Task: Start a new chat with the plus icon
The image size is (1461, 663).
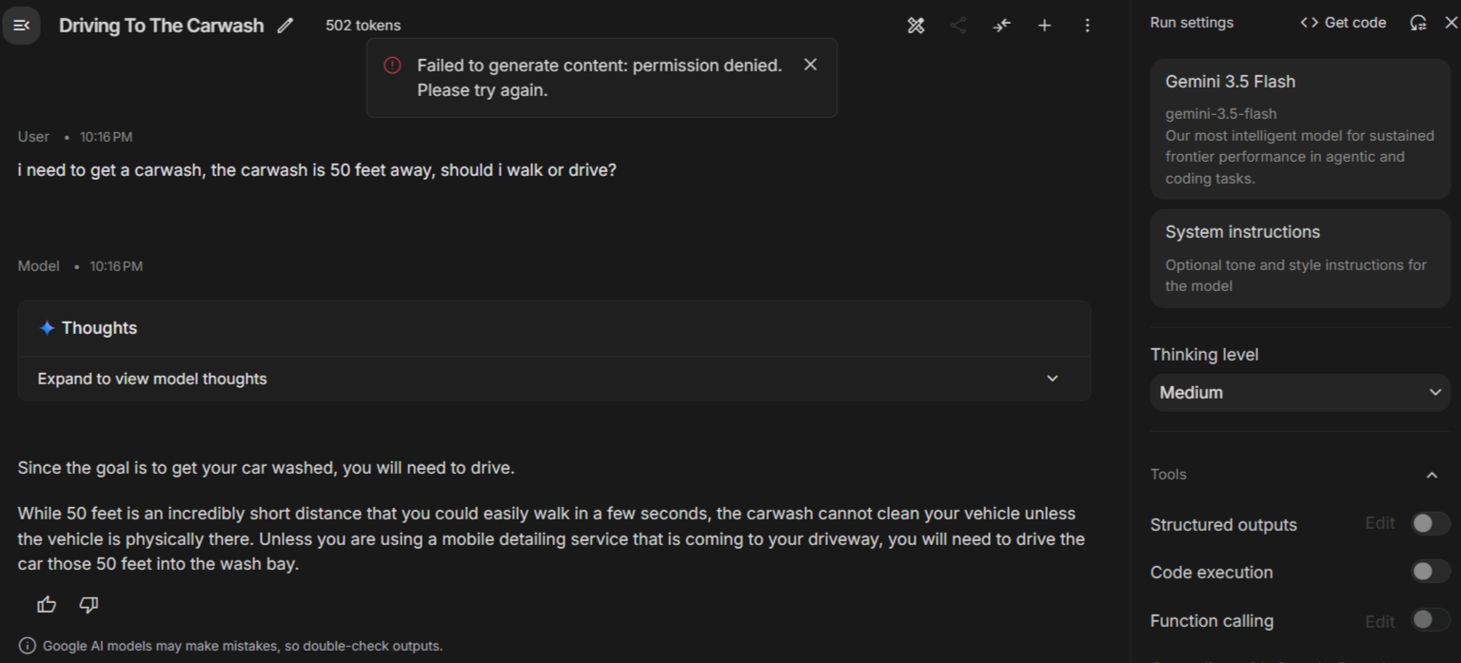Action: (1044, 26)
